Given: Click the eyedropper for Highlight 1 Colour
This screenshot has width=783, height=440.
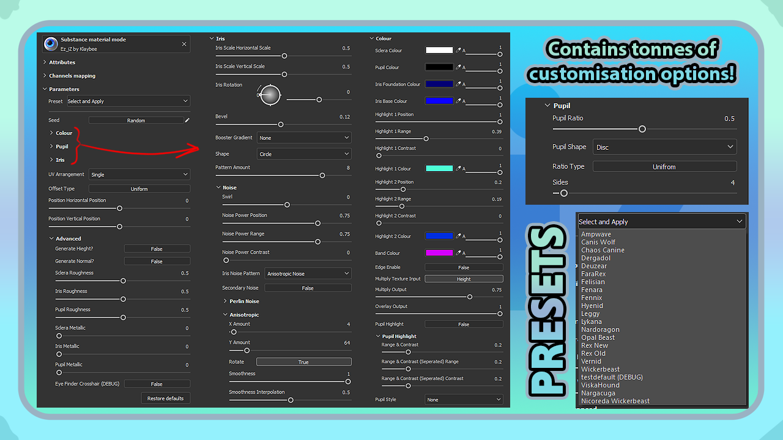Looking at the screenshot, I should (x=458, y=169).
